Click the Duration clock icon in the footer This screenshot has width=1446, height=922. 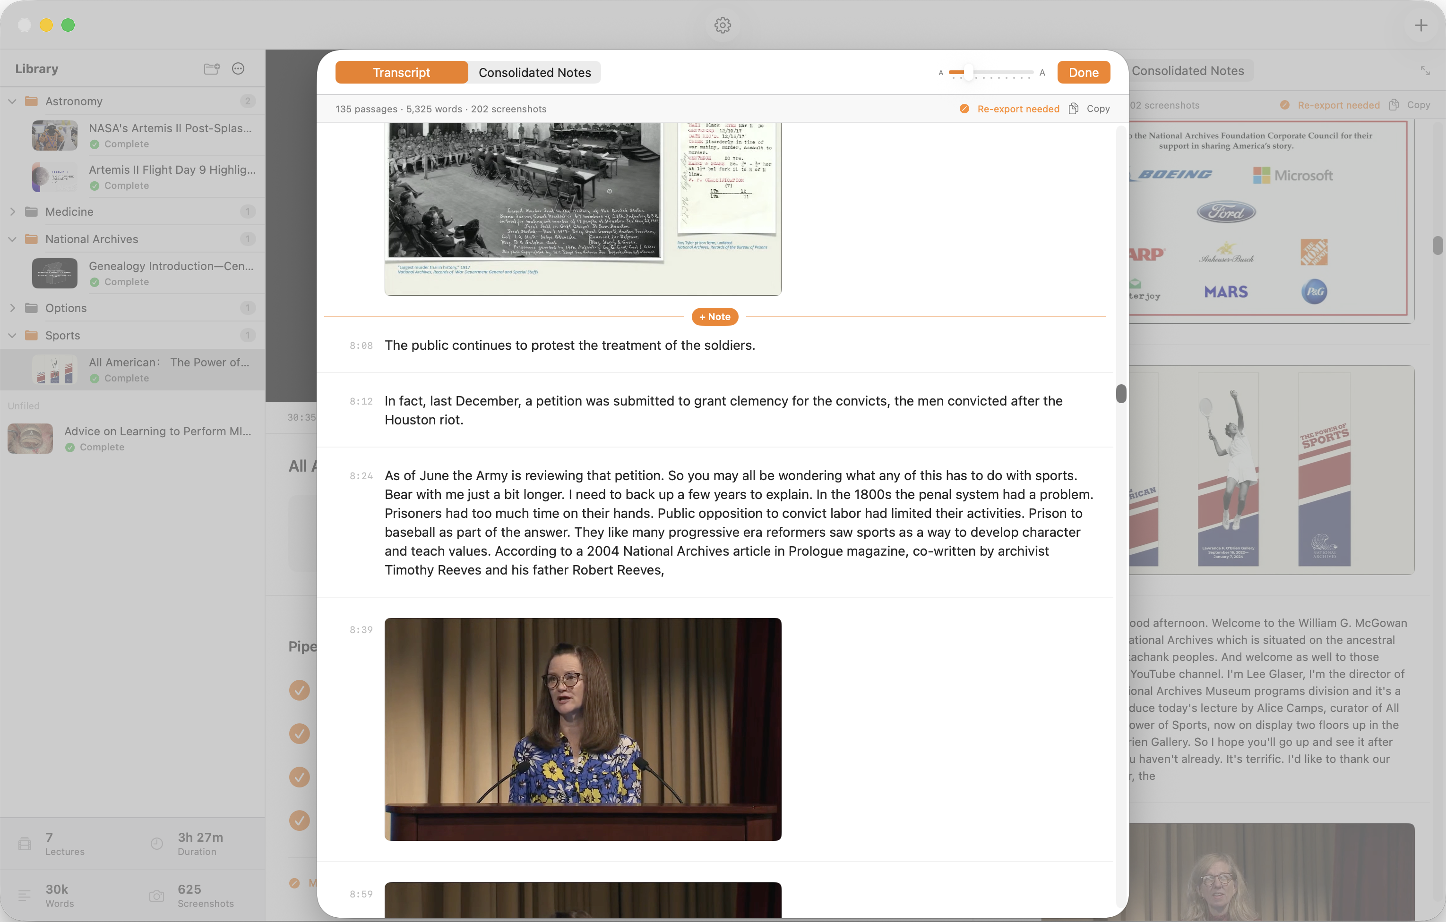[x=157, y=844]
